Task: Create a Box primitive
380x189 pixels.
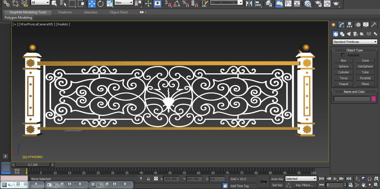Action: tap(344, 60)
